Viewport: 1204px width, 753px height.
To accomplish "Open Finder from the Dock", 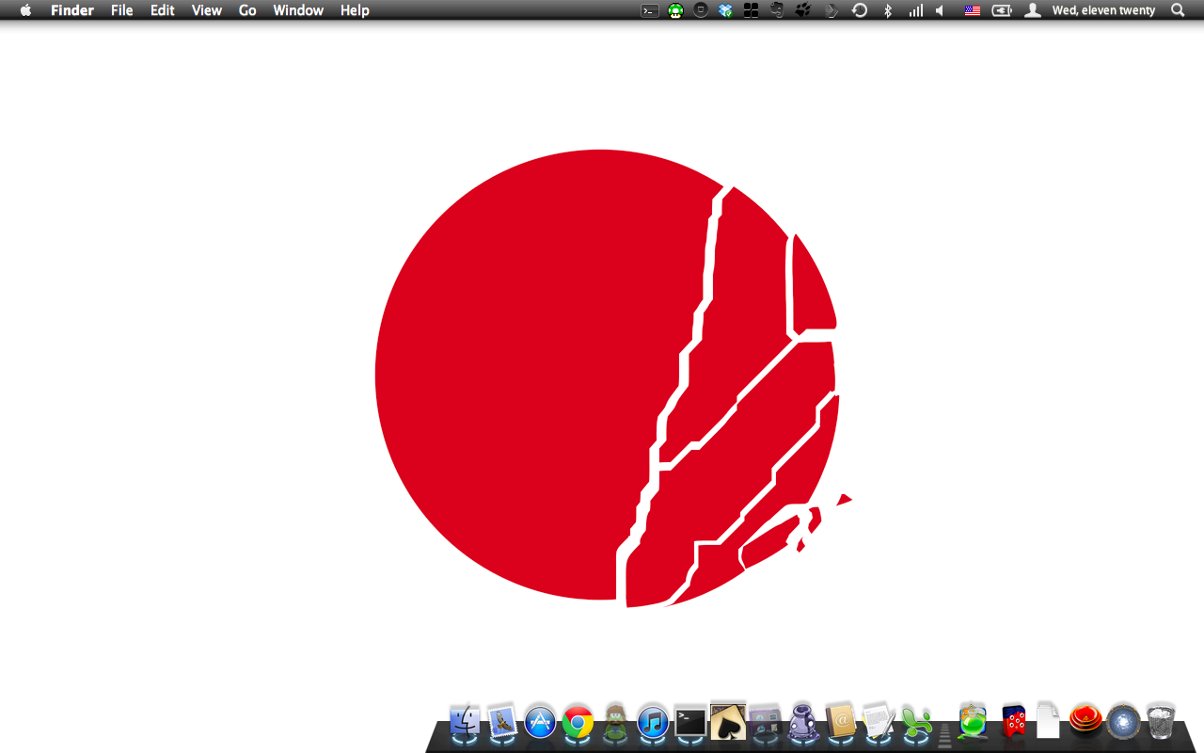I will 466,722.
